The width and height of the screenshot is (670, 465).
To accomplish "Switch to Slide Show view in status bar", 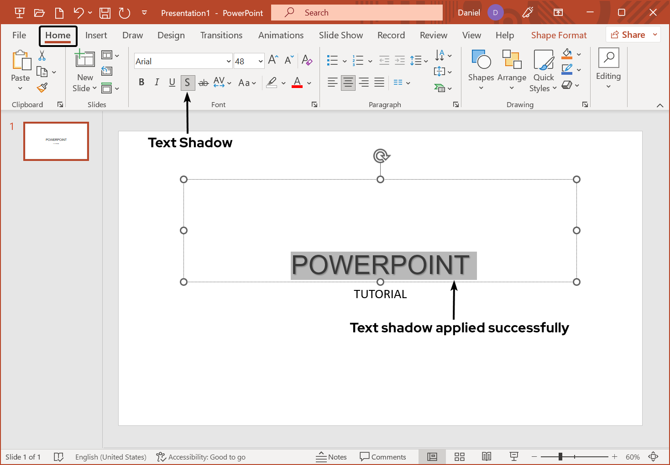I will click(x=514, y=456).
